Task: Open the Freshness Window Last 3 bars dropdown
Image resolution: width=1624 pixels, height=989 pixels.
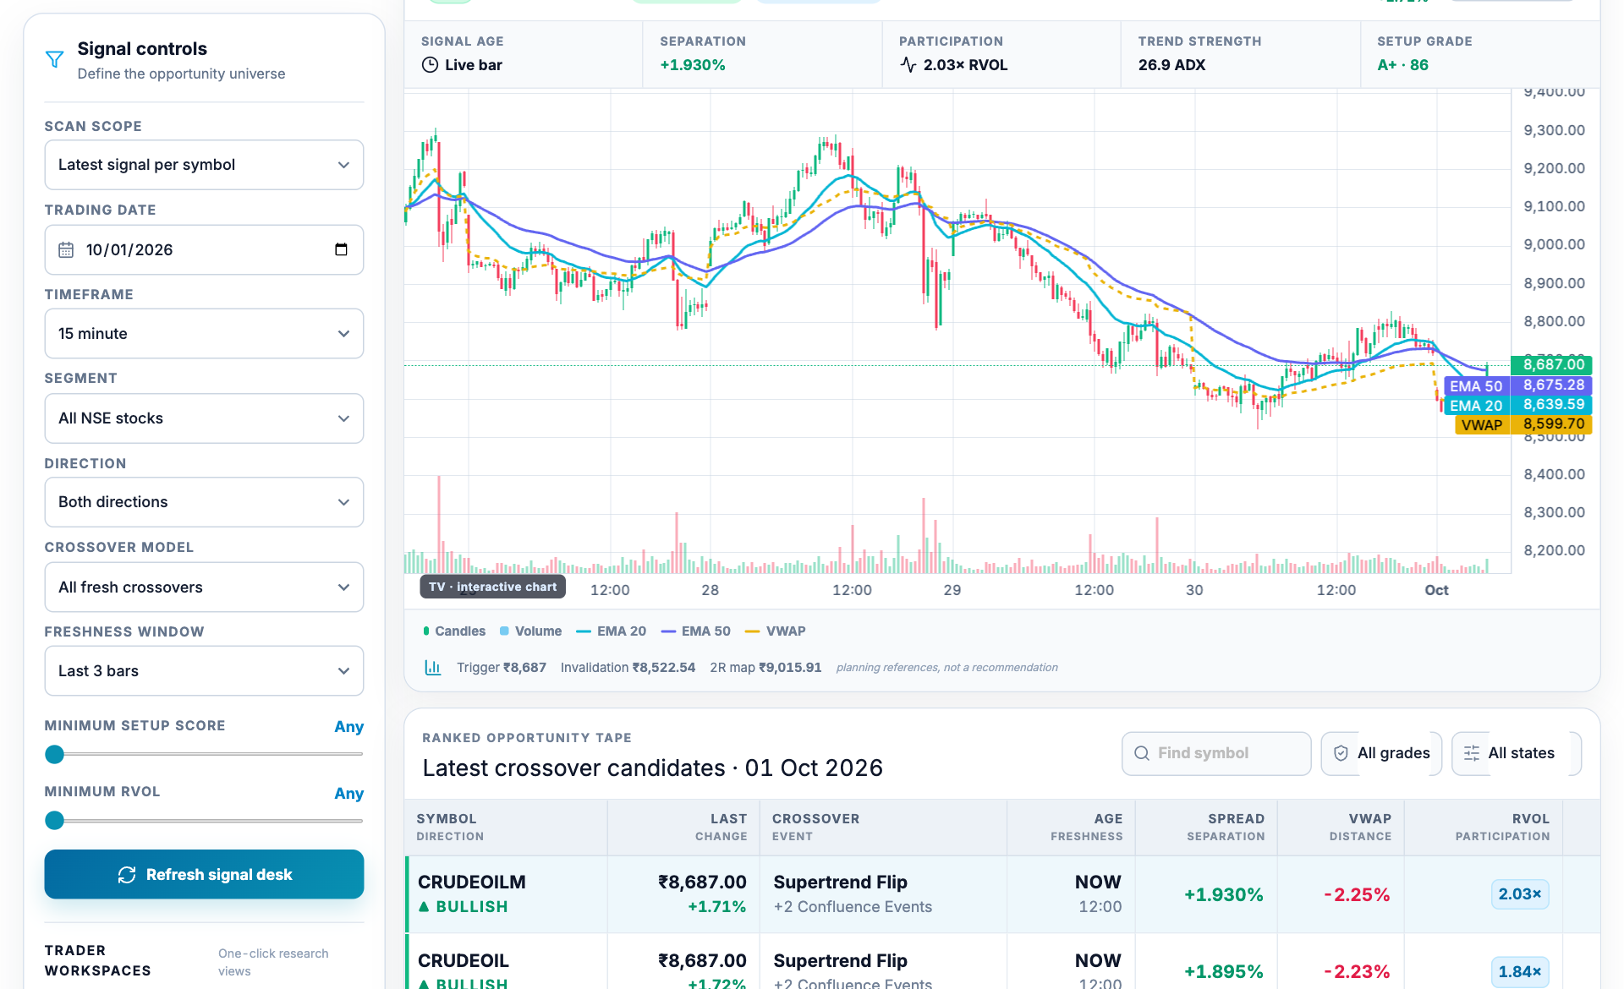Action: tap(204, 671)
